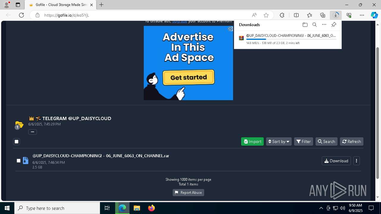Click the Search button in file list
381x214 pixels.
326,141
